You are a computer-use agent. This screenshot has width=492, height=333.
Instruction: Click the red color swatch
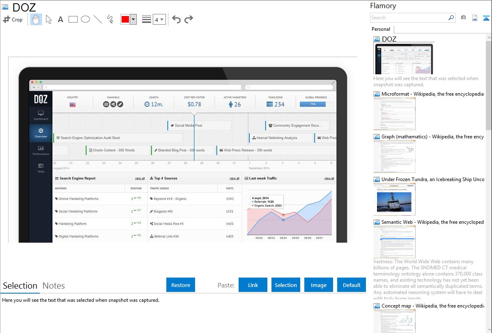pyautogui.click(x=125, y=19)
